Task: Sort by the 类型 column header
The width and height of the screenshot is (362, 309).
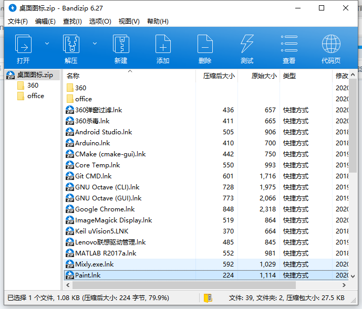Action: [x=306, y=76]
